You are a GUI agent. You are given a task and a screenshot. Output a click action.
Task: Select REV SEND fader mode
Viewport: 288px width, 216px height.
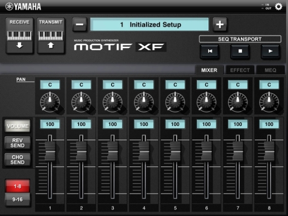pos(18,143)
